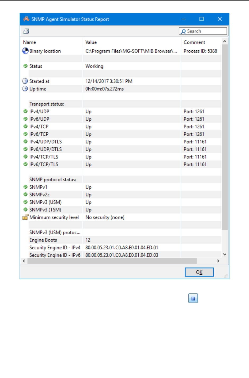
Task: Click the horizontal scrollbar left arrow
Action: [24, 261]
